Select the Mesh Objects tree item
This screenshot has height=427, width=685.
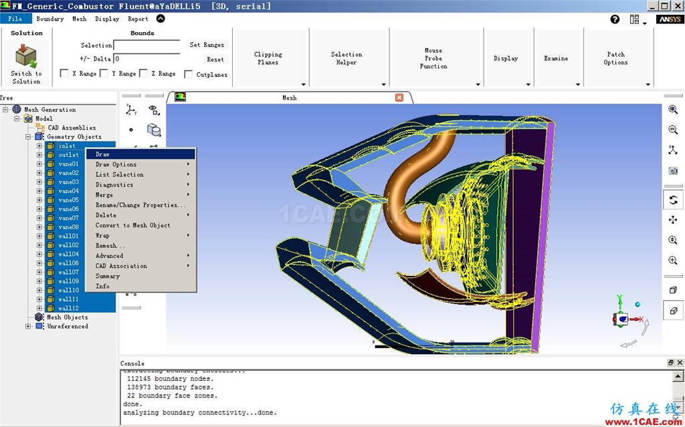[68, 317]
